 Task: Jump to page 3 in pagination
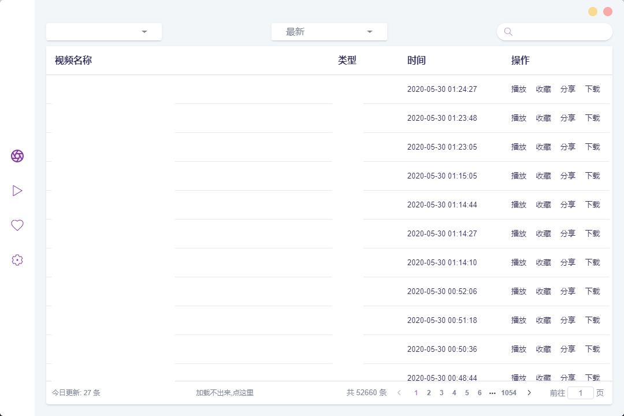[x=441, y=392]
